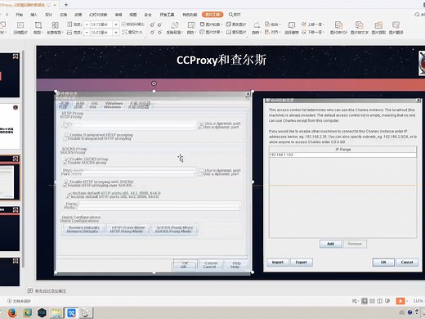The width and height of the screenshot is (425, 319).
Task: Click the Group (组合) icon
Action: 267,25
